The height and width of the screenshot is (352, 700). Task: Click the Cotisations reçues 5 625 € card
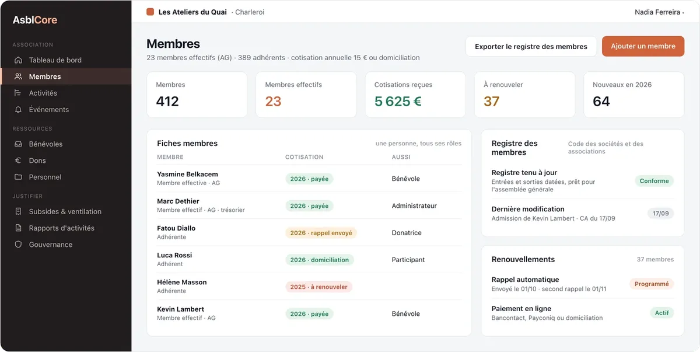415,95
